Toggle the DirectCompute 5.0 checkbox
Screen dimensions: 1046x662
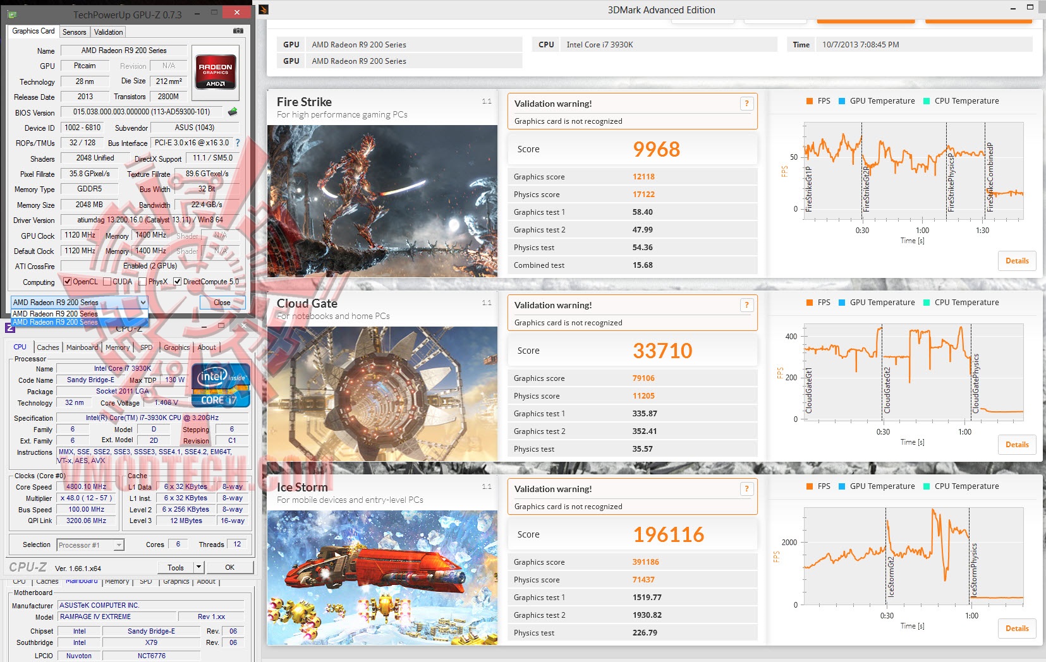coord(178,282)
